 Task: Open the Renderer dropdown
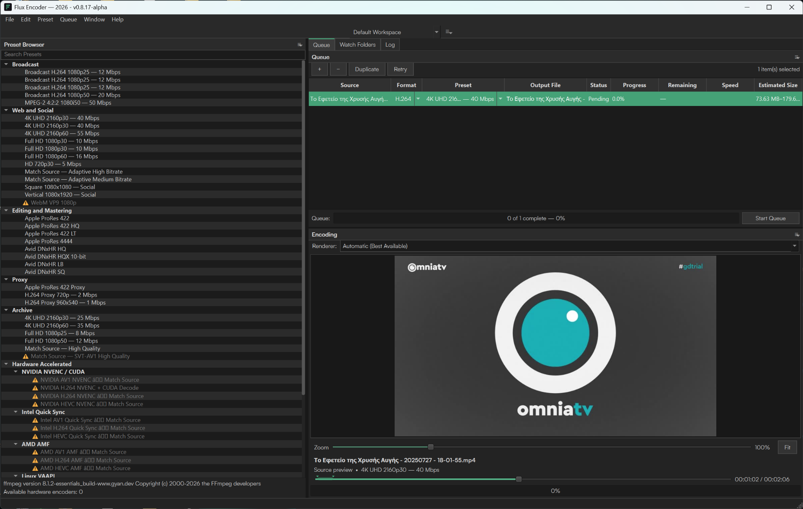tap(569, 246)
